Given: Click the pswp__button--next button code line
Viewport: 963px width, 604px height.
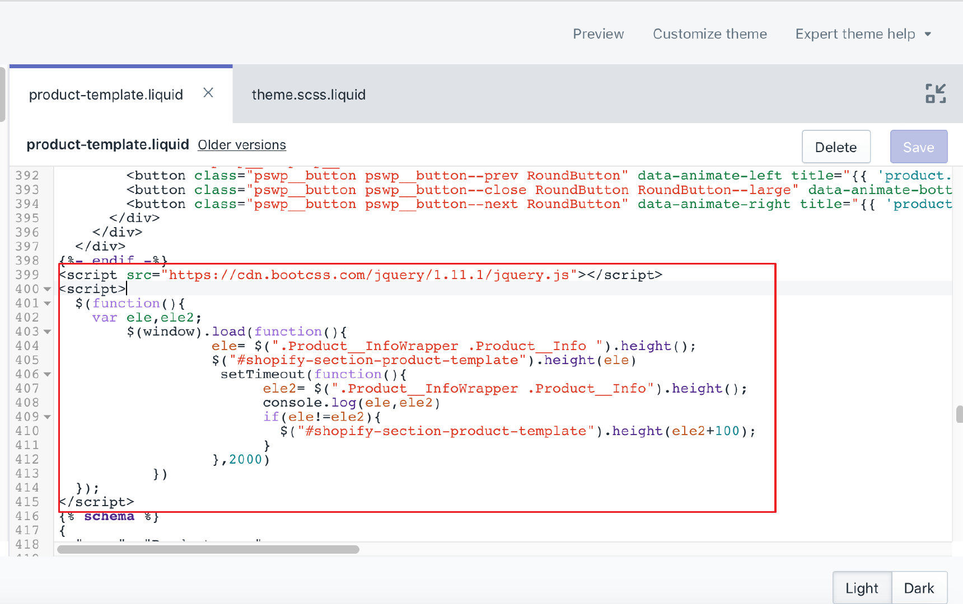Looking at the screenshot, I should click(539, 204).
